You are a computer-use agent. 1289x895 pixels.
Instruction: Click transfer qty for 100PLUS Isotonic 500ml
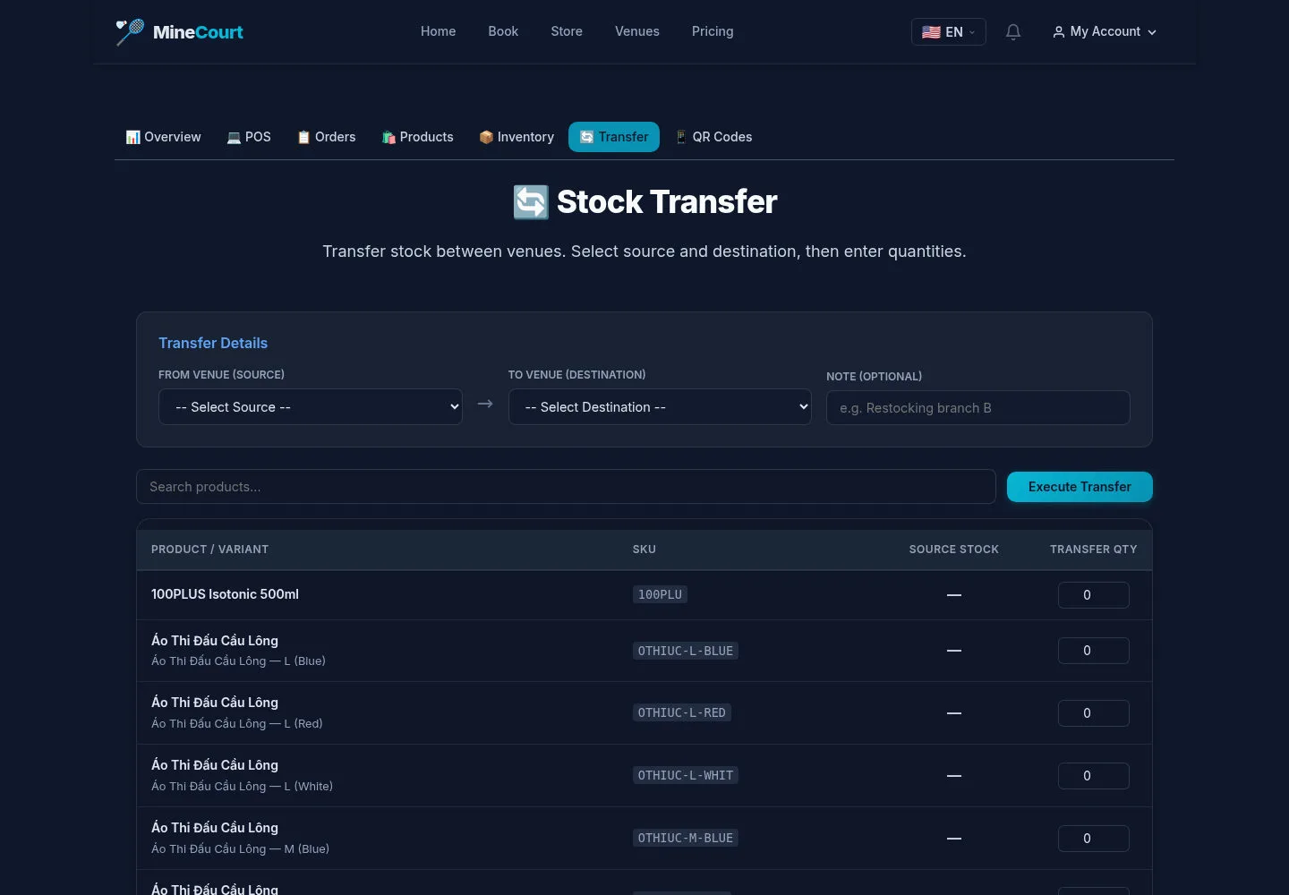click(x=1094, y=595)
